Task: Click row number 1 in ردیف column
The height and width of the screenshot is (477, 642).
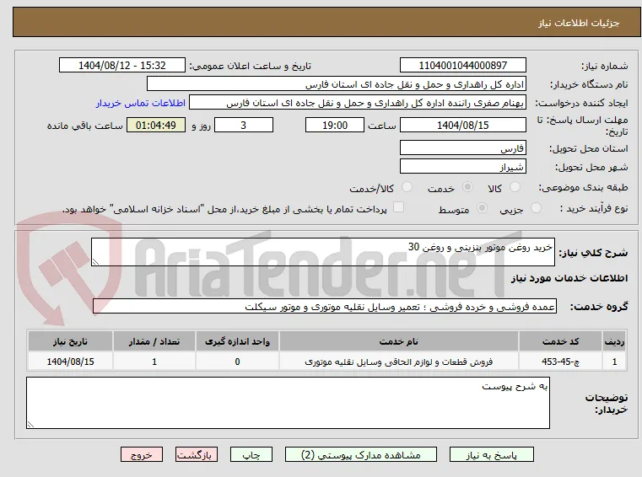Action: tap(614, 362)
